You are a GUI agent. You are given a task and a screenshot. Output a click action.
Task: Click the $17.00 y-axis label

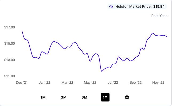tap(10, 27)
